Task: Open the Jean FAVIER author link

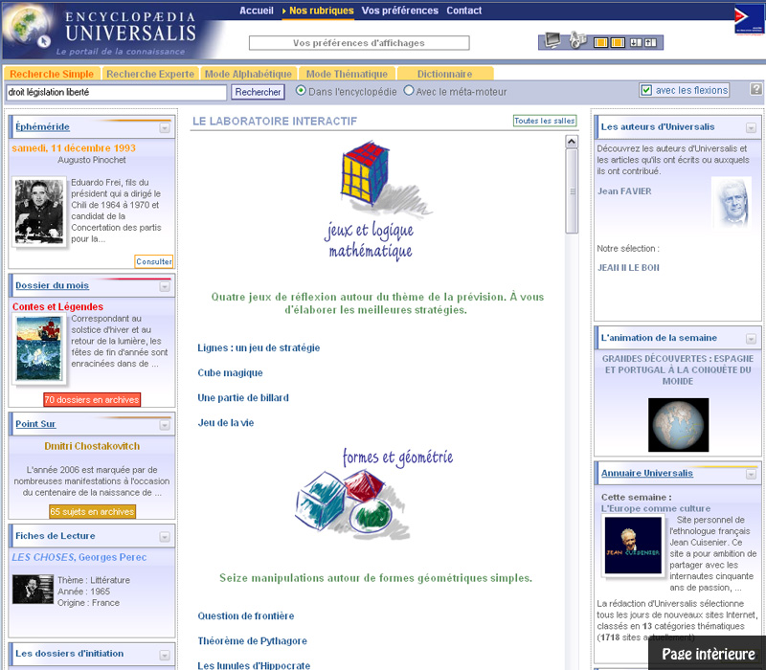Action: [624, 191]
